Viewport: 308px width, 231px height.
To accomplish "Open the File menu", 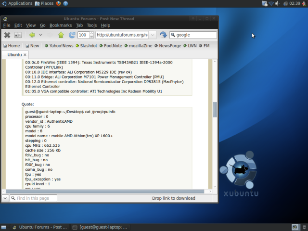I will [7, 26].
